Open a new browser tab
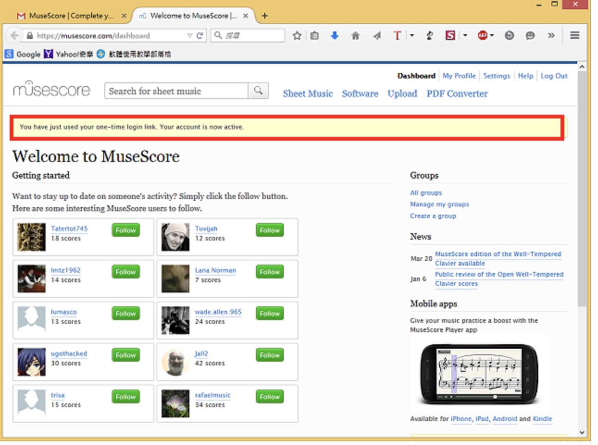Image resolution: width=598 pixels, height=445 pixels. (x=265, y=16)
